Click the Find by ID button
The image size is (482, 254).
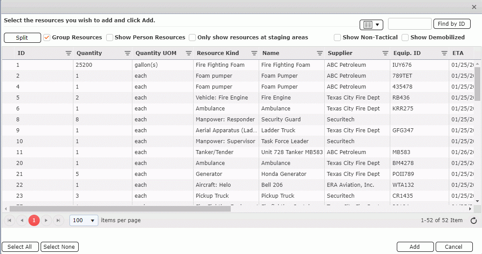[451, 24]
